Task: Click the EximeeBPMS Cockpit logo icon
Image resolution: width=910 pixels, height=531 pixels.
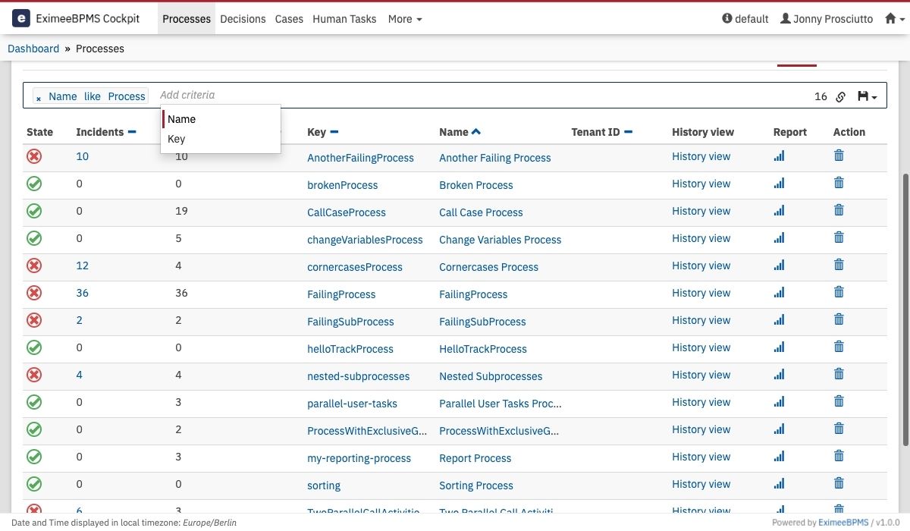Action: click(x=21, y=18)
